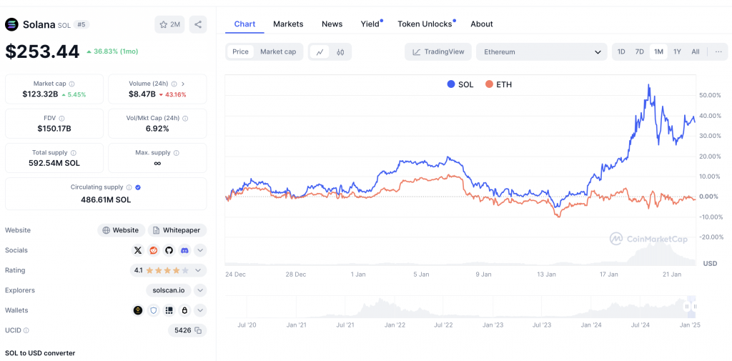The image size is (732, 361).
Task: Click the Binance wallet icon
Action: [x=138, y=310]
